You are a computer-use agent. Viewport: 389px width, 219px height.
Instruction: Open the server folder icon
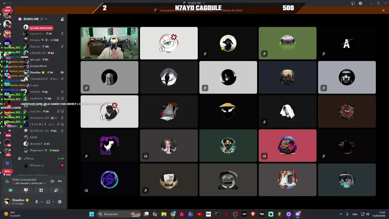tap(7, 163)
